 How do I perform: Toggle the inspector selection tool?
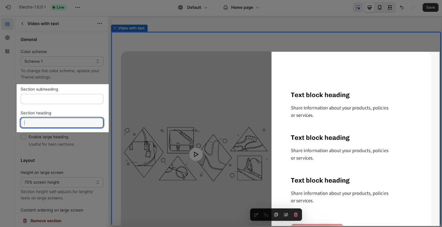(x=358, y=7)
